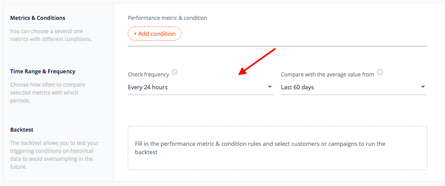Click the "Fill in the performance metric" message
This screenshot has width=445, height=186.
260,148
